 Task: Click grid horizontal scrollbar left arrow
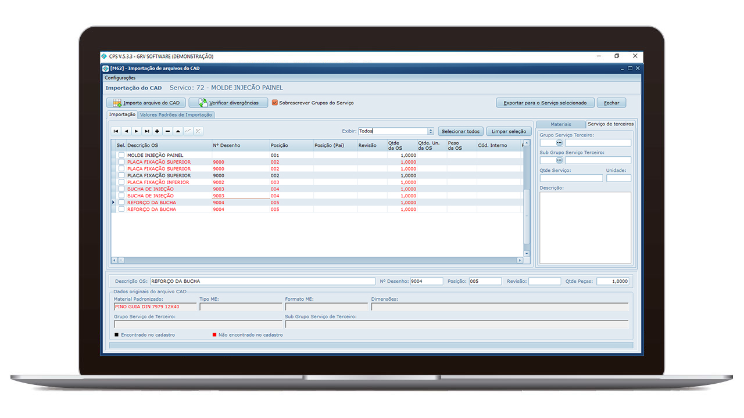click(x=114, y=260)
